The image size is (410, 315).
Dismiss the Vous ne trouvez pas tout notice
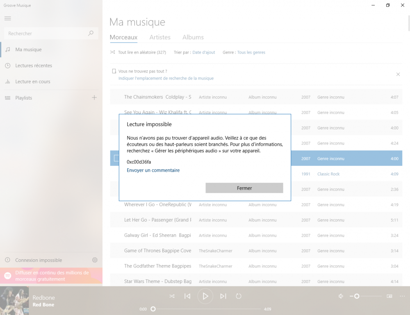[x=398, y=74]
